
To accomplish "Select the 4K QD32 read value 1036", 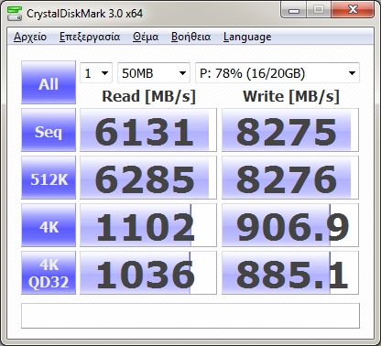I will pyautogui.click(x=148, y=273).
